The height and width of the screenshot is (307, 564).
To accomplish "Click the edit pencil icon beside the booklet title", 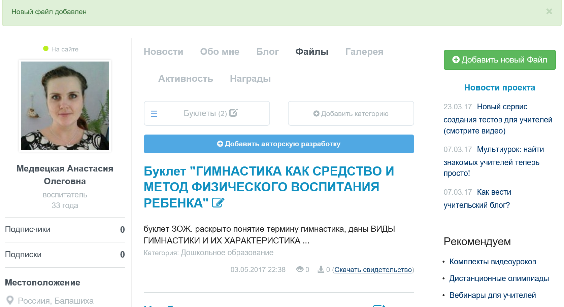I will (218, 203).
